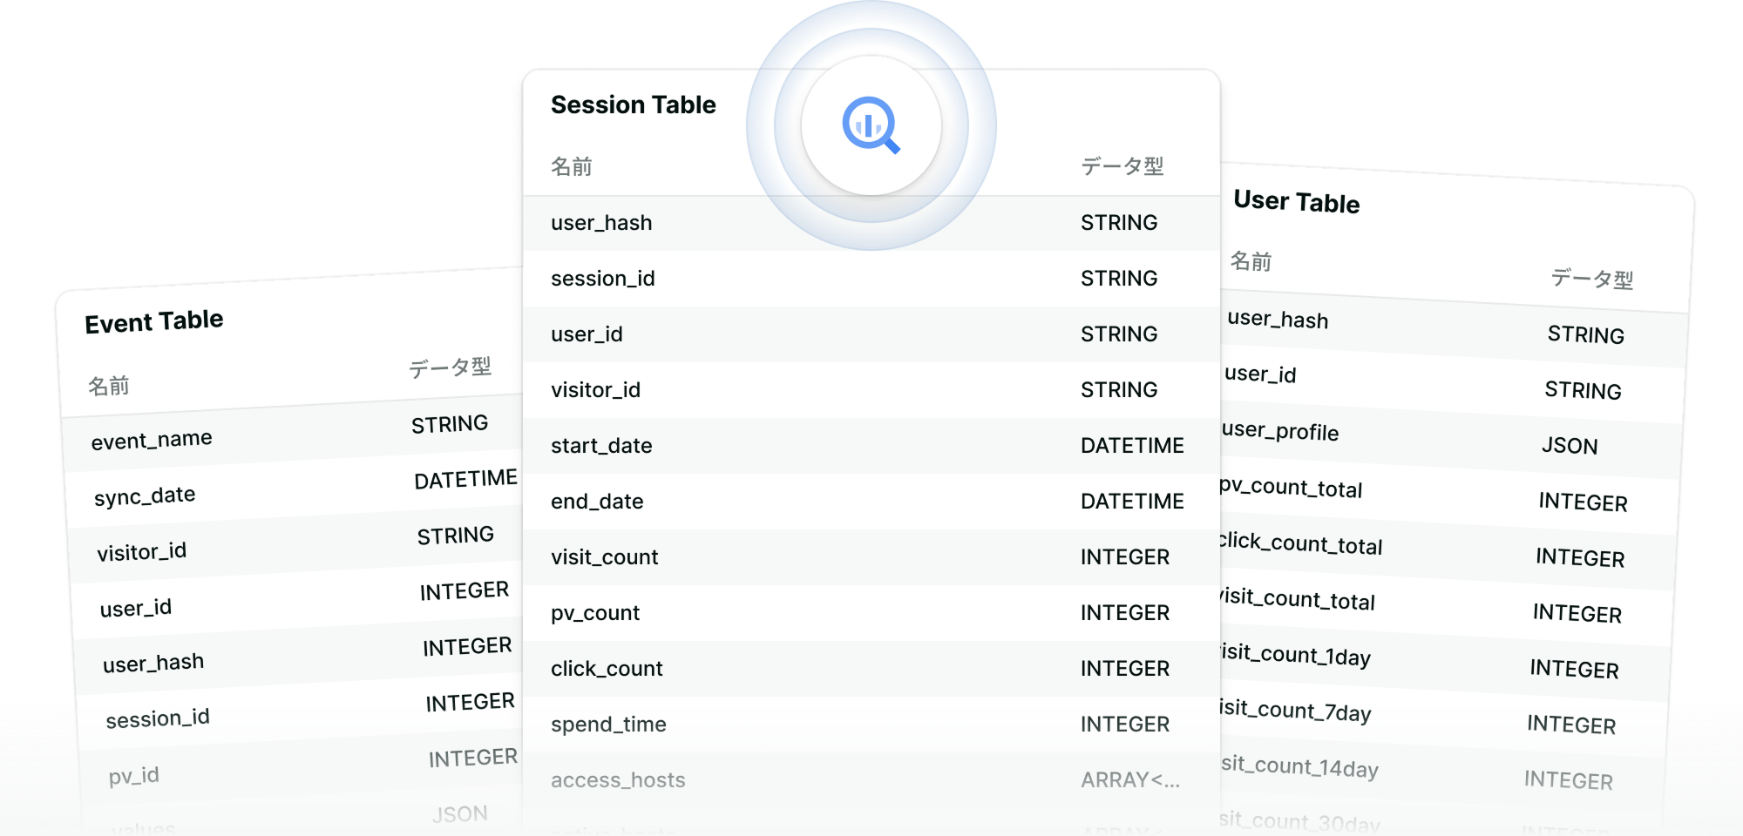Click the pv_count field in Session Table
Viewport: 1743px width, 836px height.
point(595,613)
